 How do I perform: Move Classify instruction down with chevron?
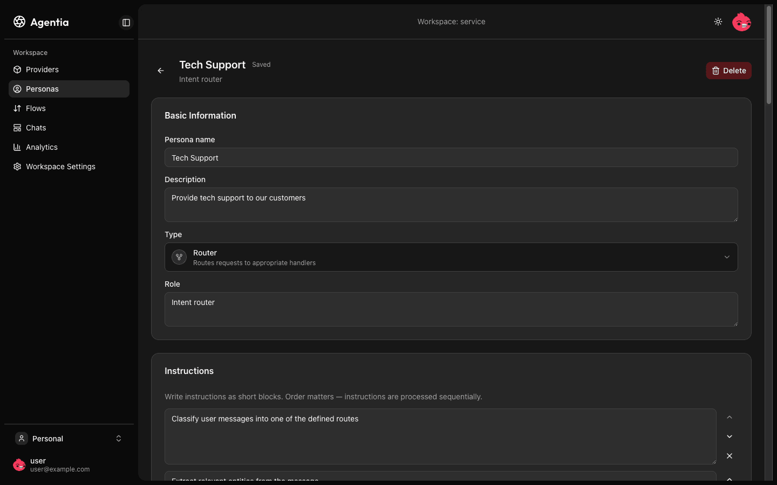(x=730, y=436)
